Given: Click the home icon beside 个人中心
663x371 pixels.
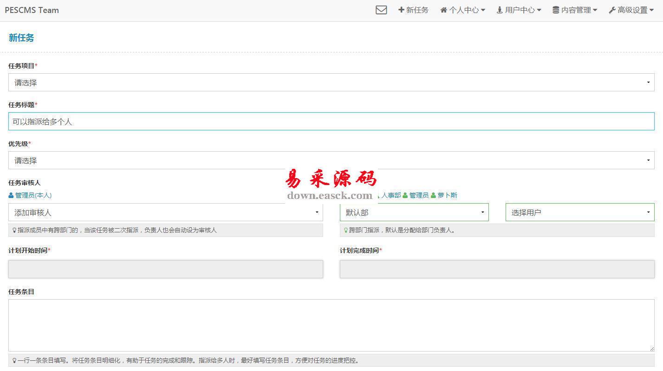Looking at the screenshot, I should point(444,10).
